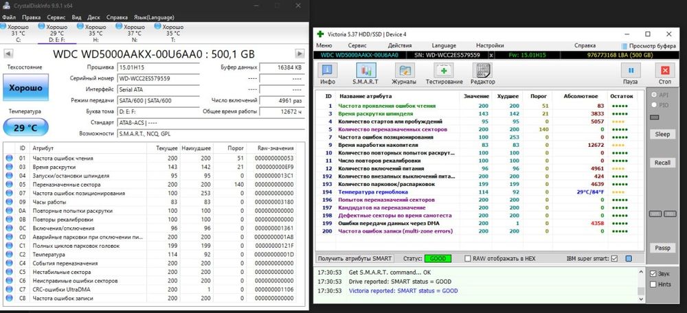Open the Настройки menu in Victoria
Viewport: 687px width, 313px height.
coord(490,45)
